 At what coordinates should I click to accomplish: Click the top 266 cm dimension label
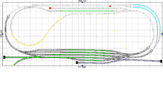(x=82, y=1)
